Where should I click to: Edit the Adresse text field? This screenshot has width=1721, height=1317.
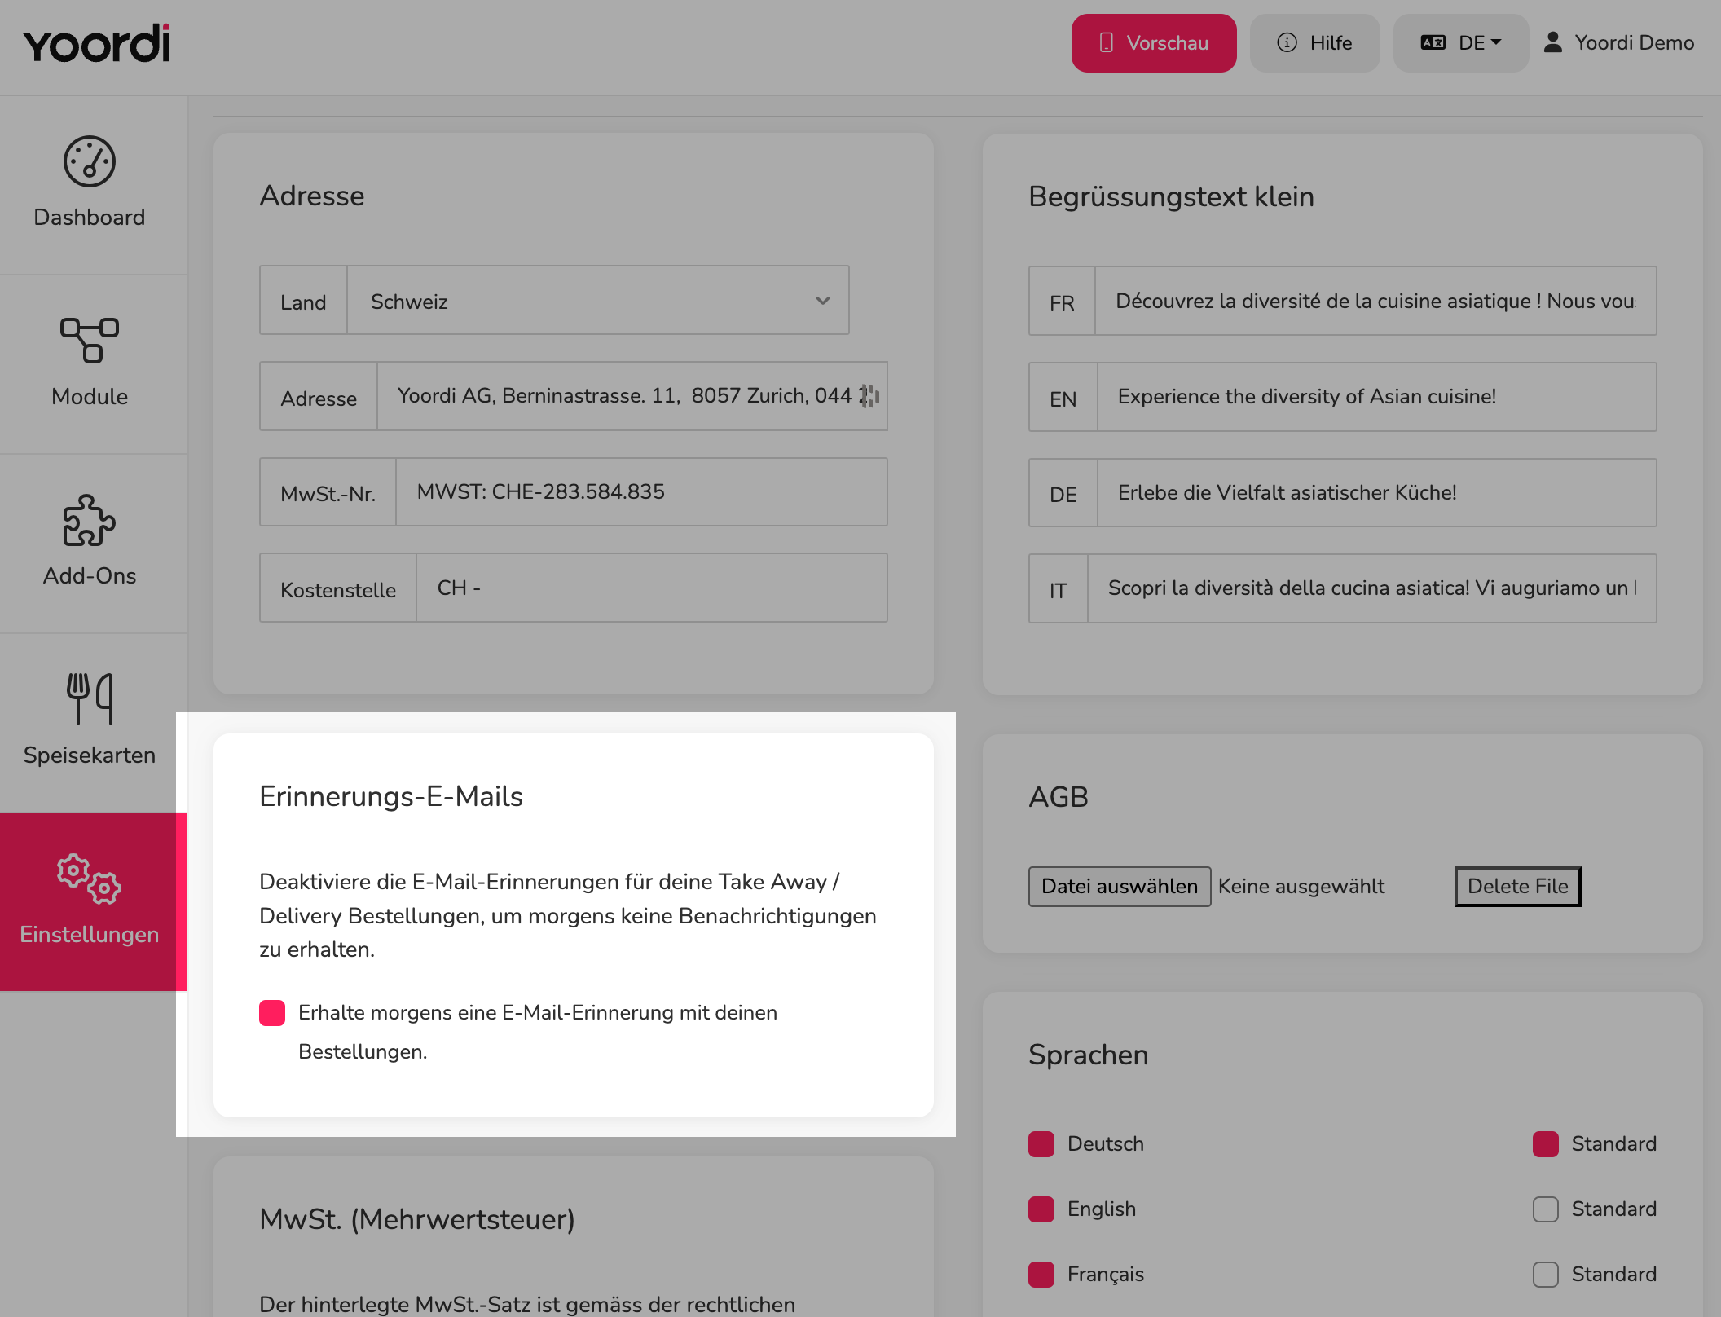(632, 396)
